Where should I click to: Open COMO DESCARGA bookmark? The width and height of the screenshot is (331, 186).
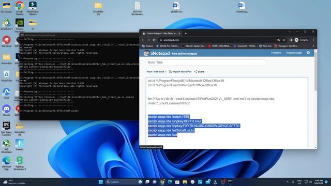tap(219, 46)
